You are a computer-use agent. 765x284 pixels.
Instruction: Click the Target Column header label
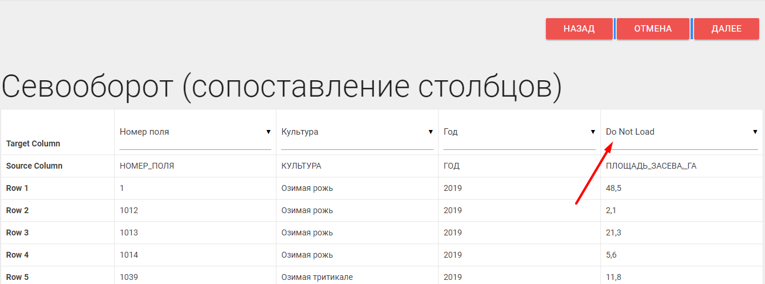pyautogui.click(x=33, y=144)
